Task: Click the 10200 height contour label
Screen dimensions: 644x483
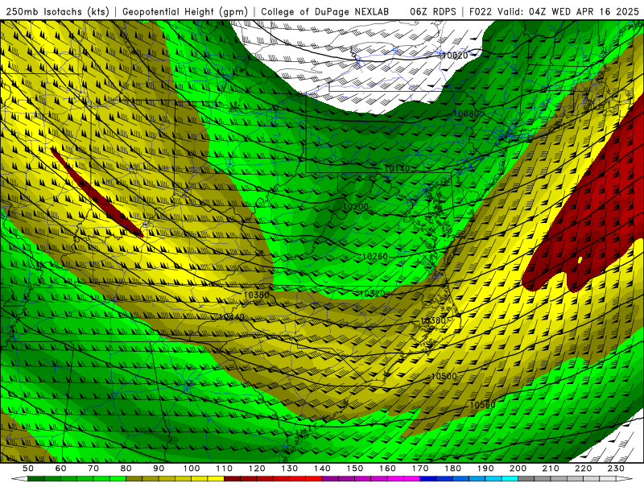Action: 356,207
